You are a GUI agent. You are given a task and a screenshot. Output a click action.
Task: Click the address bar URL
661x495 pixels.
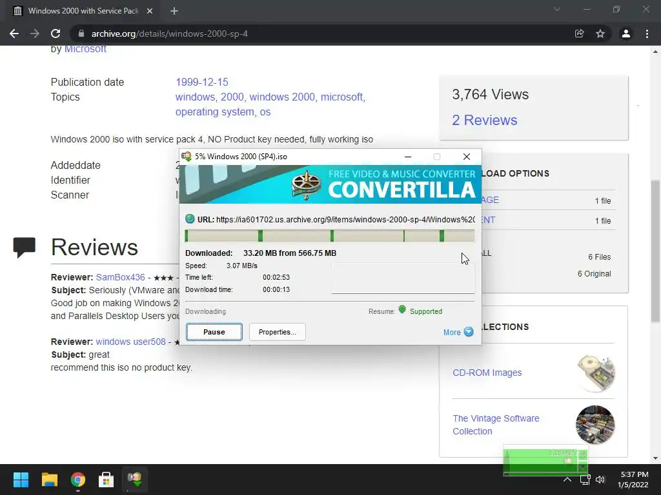(170, 34)
